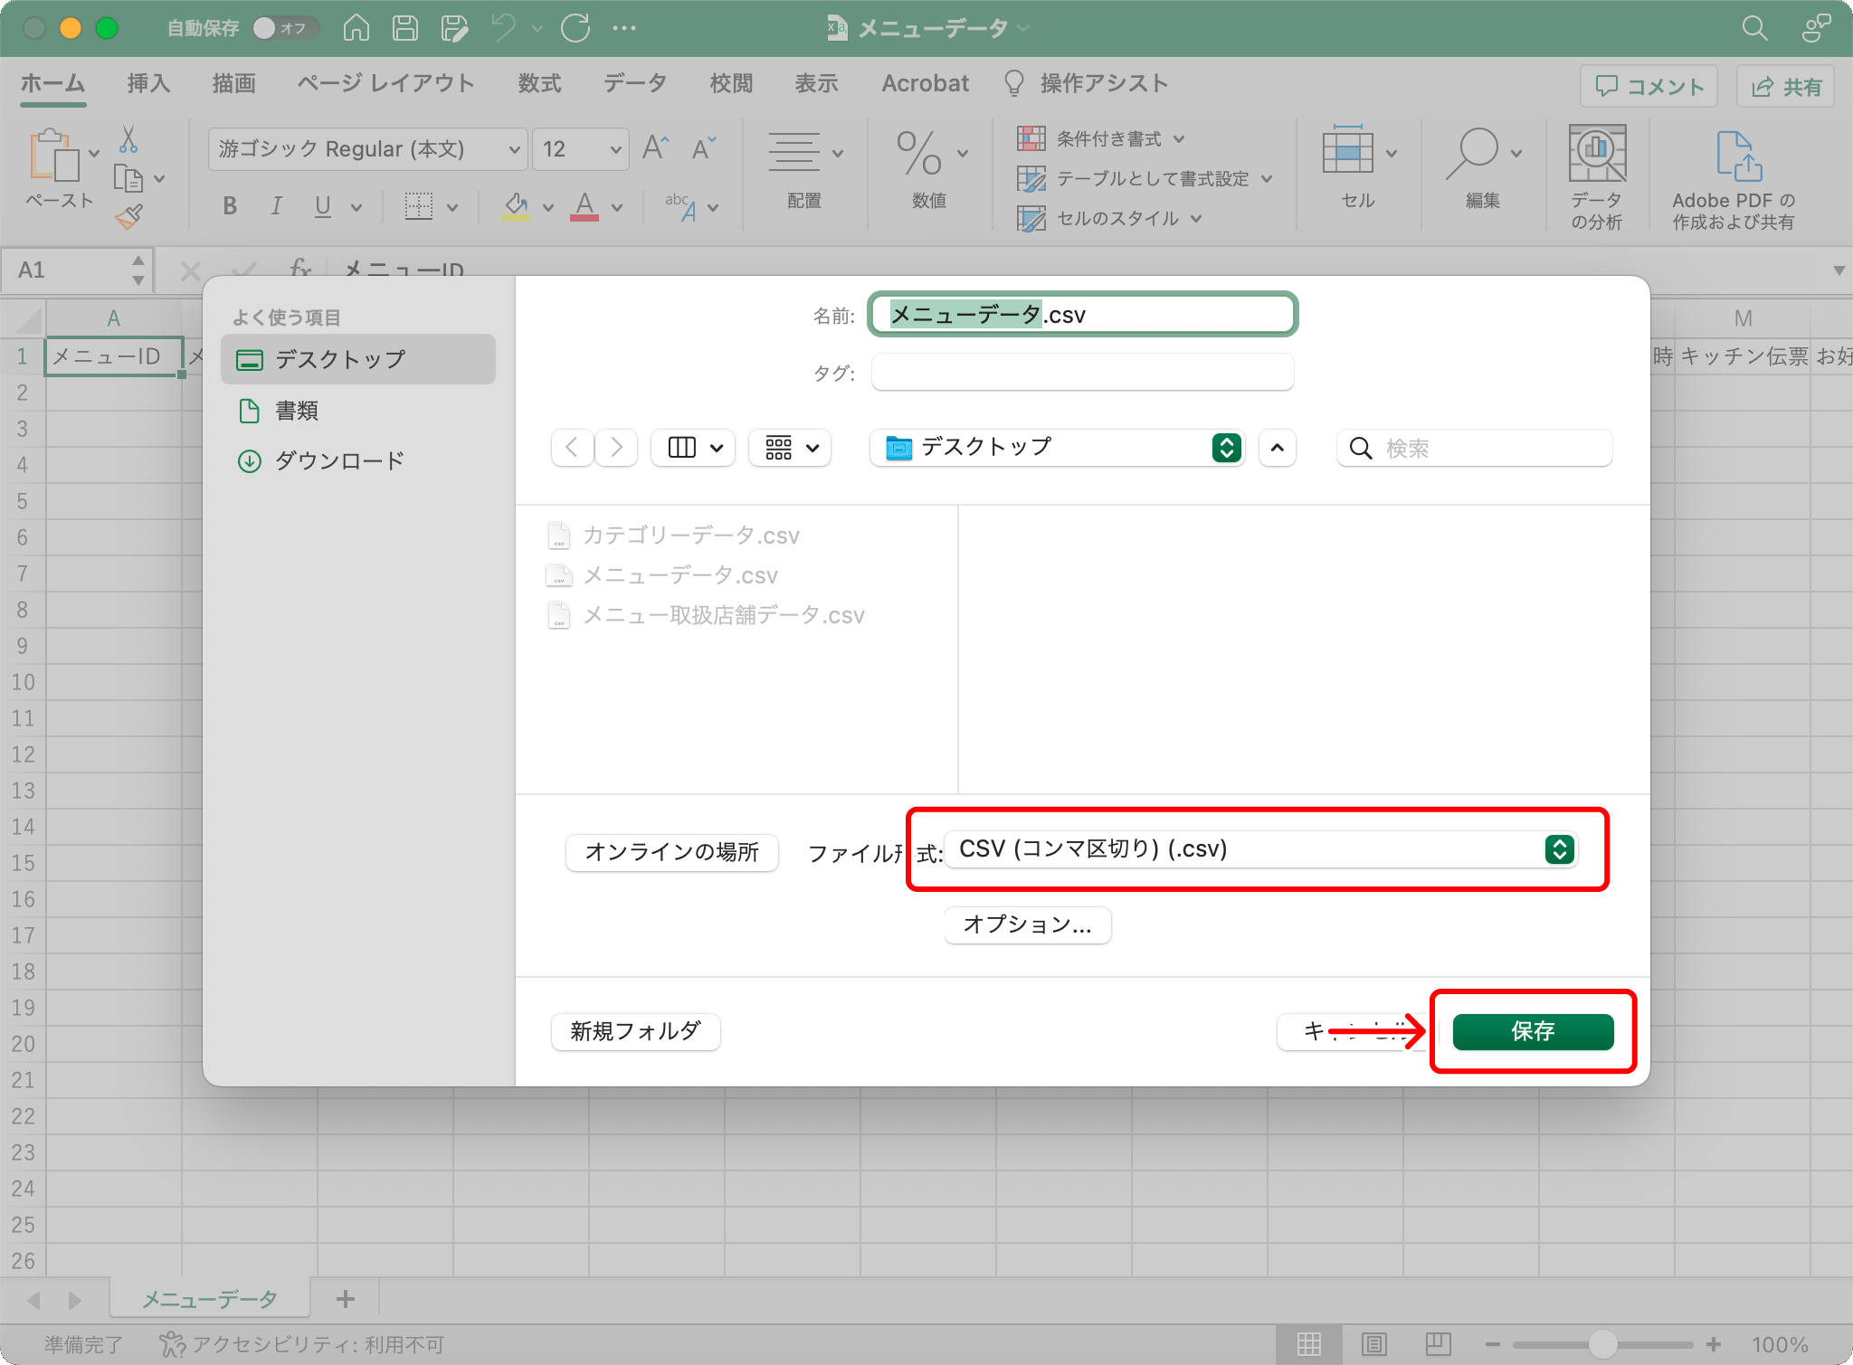Click the Format Painter brush icon
Viewport: 1853px width, 1365px height.
tap(128, 216)
